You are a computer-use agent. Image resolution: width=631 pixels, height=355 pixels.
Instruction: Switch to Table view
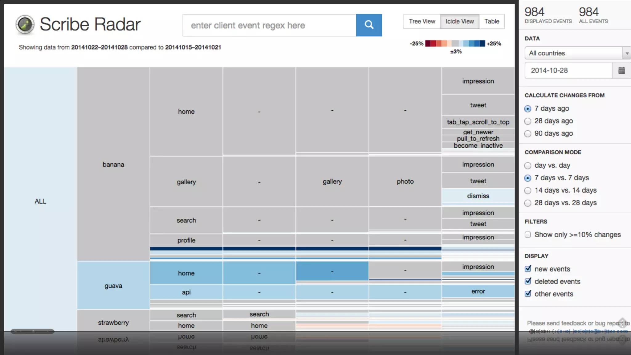point(491,21)
